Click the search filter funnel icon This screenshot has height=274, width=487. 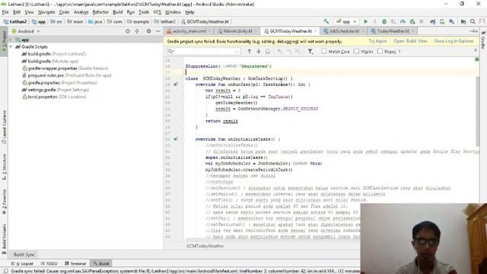pos(310,51)
